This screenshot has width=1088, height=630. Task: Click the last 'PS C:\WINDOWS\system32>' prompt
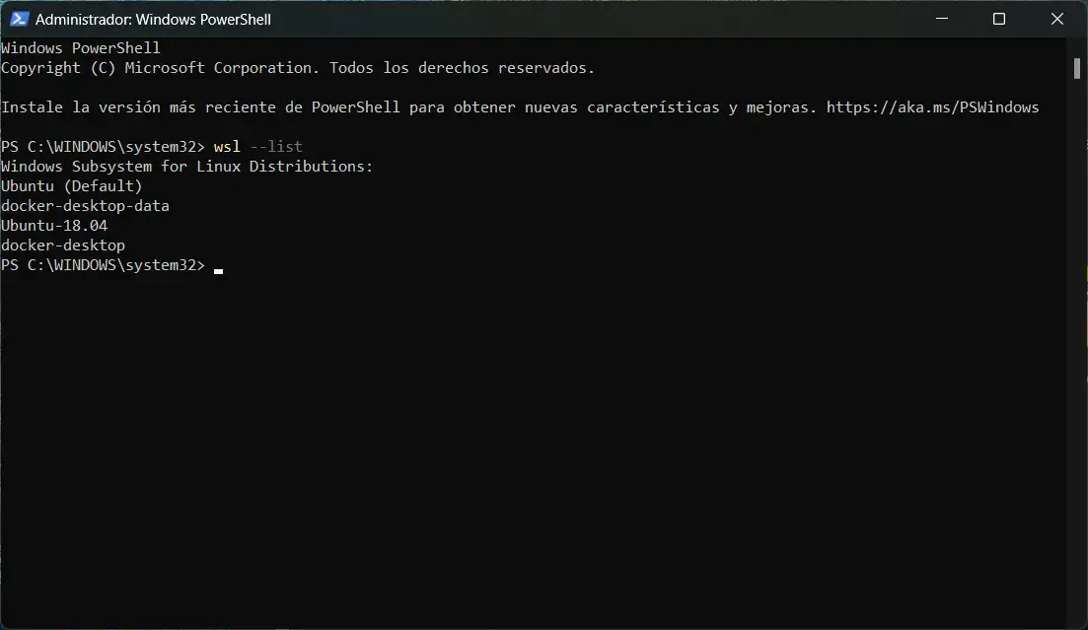tap(104, 265)
